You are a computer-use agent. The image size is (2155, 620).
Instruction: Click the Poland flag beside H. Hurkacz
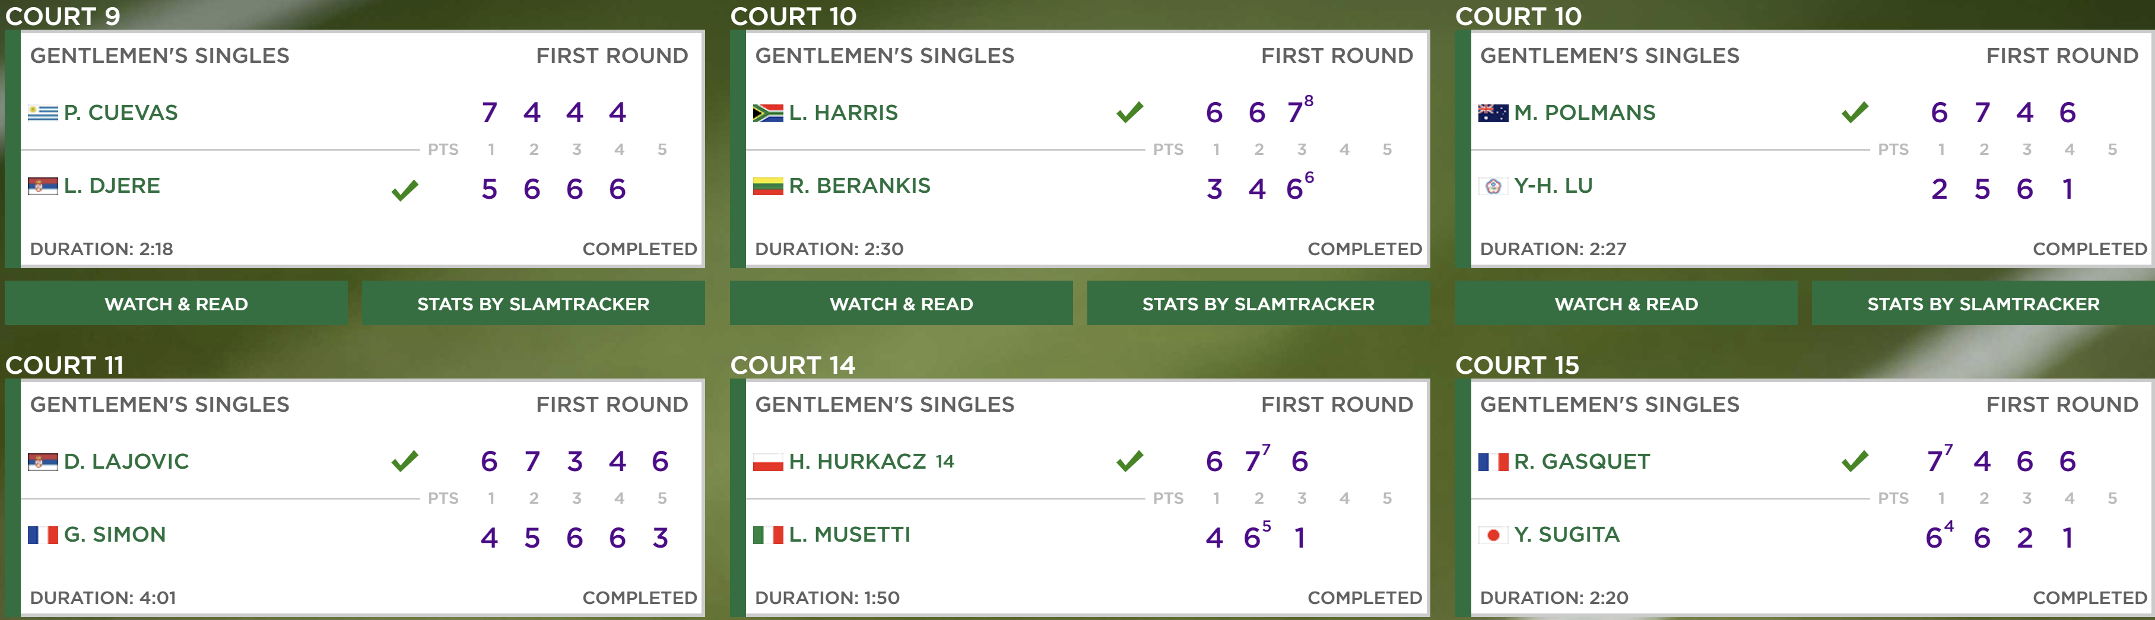point(768,462)
